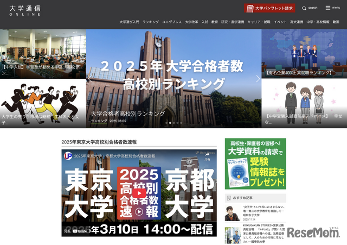Viewport: 347px width, 245px height.
Task: Click the search magnifier icon
Action: click(x=304, y=9)
